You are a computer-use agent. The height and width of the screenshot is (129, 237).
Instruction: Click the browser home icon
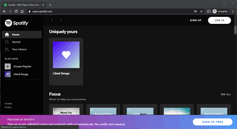(22, 11)
